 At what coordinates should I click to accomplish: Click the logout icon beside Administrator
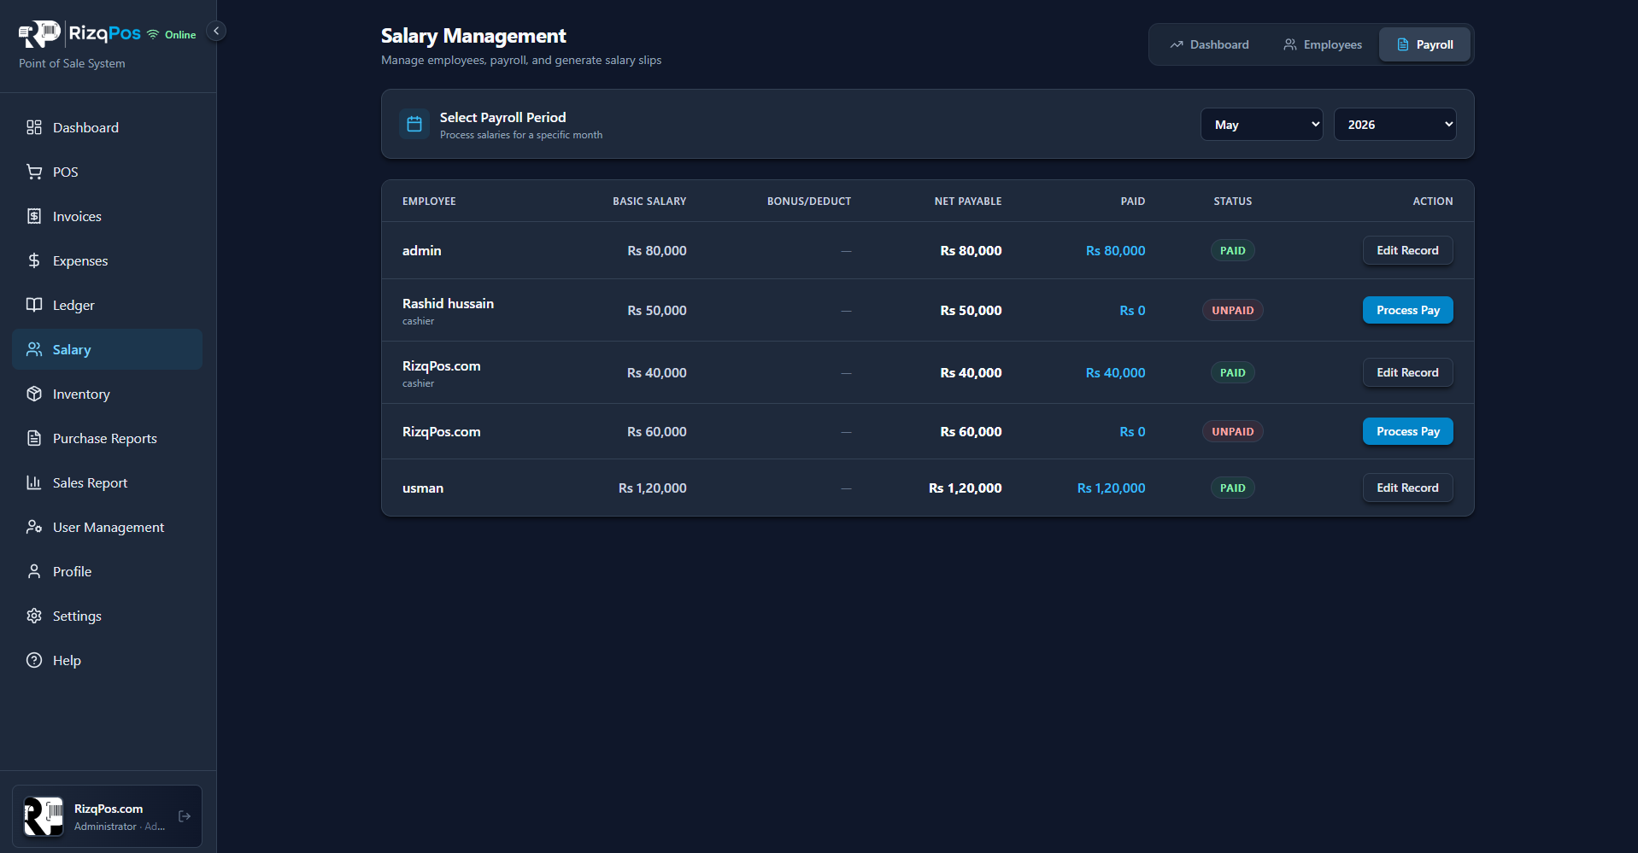pos(185,816)
